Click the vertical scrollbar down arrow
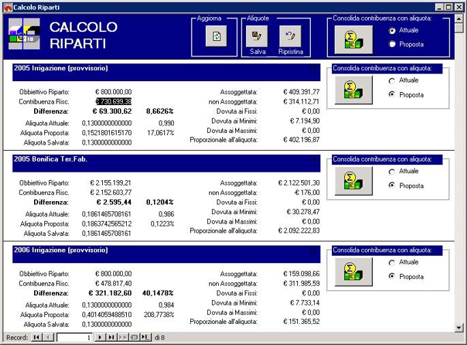Screen dimensions: 467x345 coord(459,327)
